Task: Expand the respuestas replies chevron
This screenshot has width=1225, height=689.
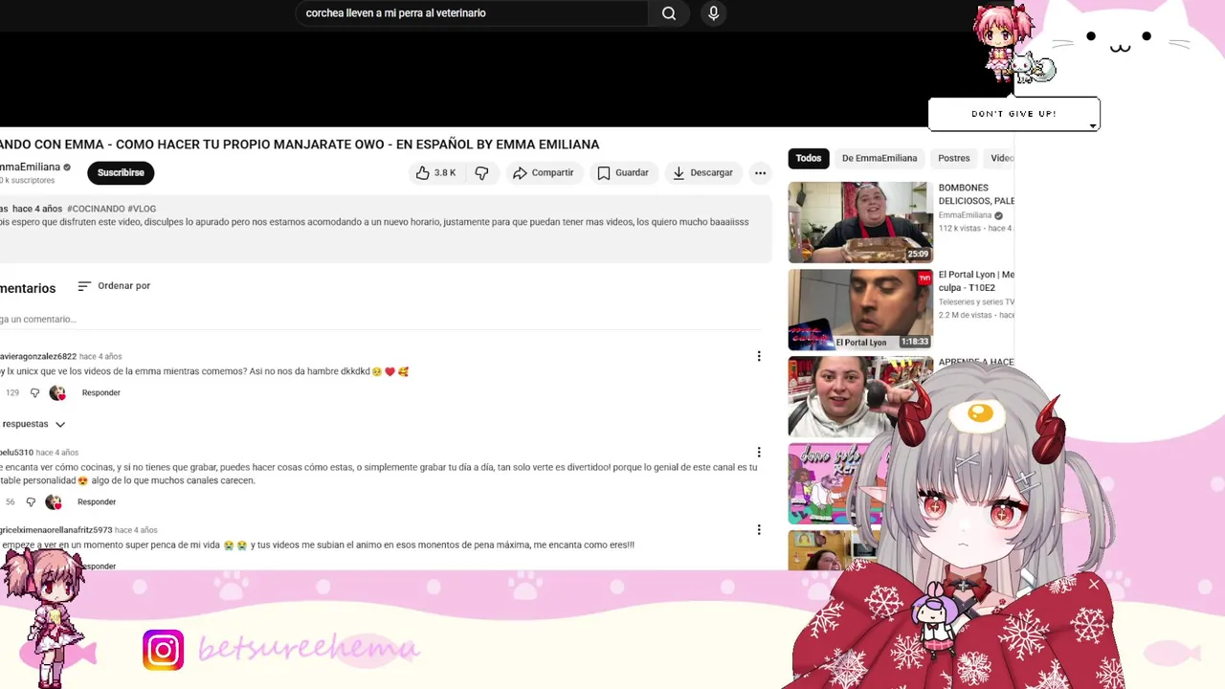Action: (59, 424)
